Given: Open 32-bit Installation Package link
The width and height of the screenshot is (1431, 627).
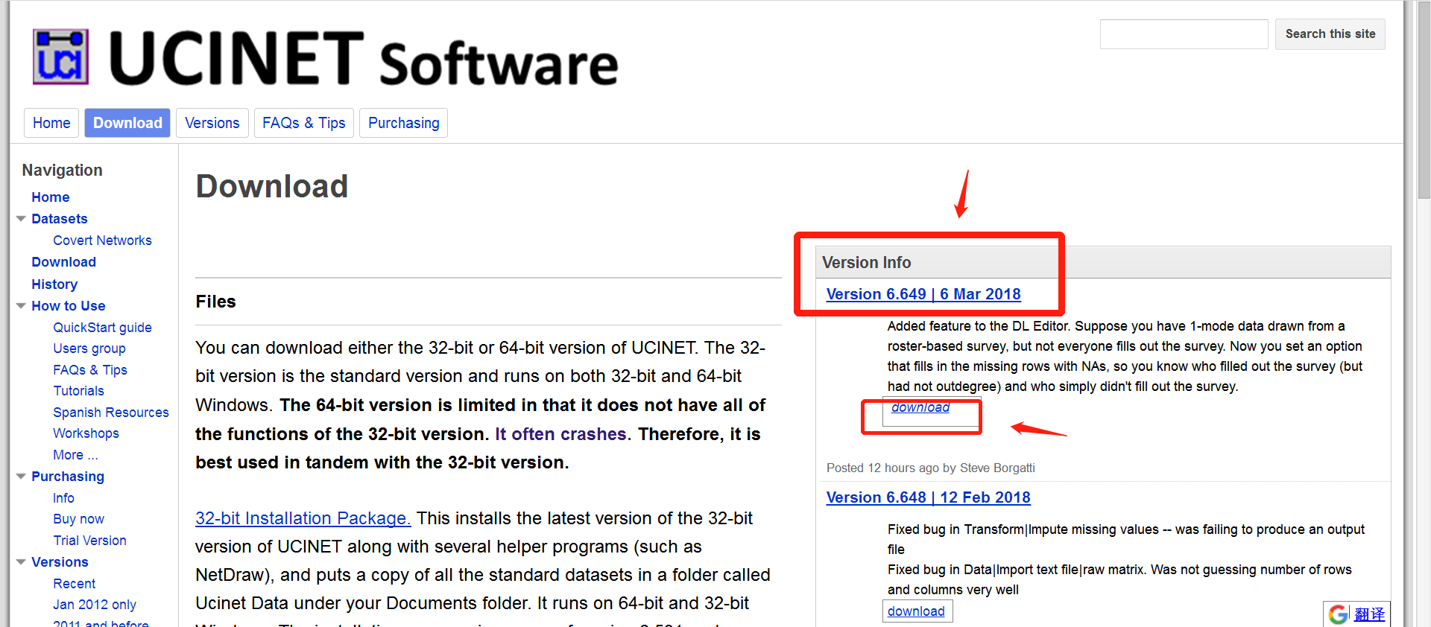Looking at the screenshot, I should point(303,518).
